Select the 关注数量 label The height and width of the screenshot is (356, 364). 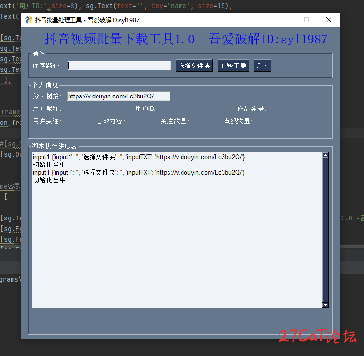[175, 121]
